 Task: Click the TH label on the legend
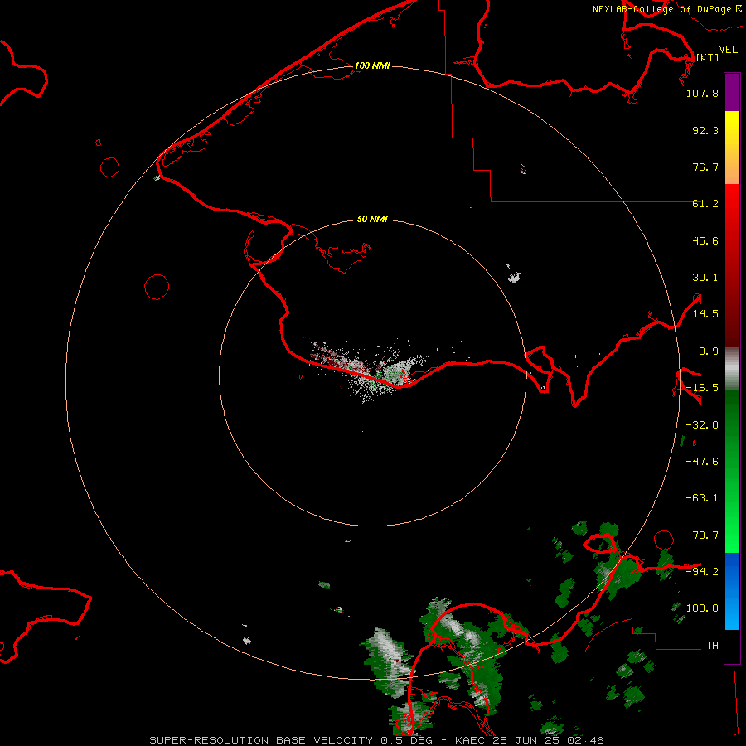pyautogui.click(x=712, y=646)
